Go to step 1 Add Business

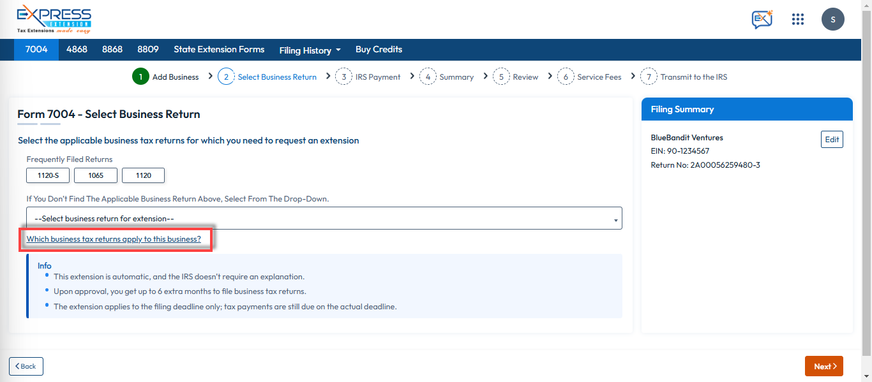click(x=165, y=77)
